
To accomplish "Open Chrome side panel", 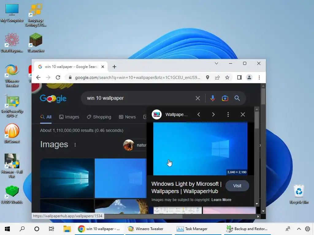I will tap(239, 77).
